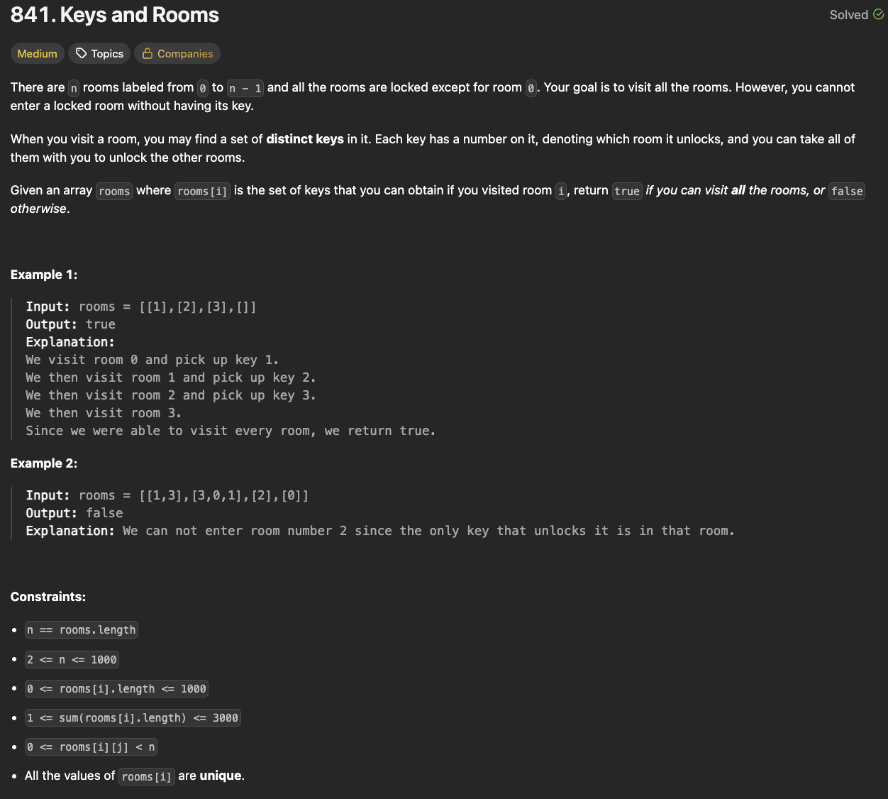
Task: Click the bold "distinct keys" text
Action: (305, 139)
